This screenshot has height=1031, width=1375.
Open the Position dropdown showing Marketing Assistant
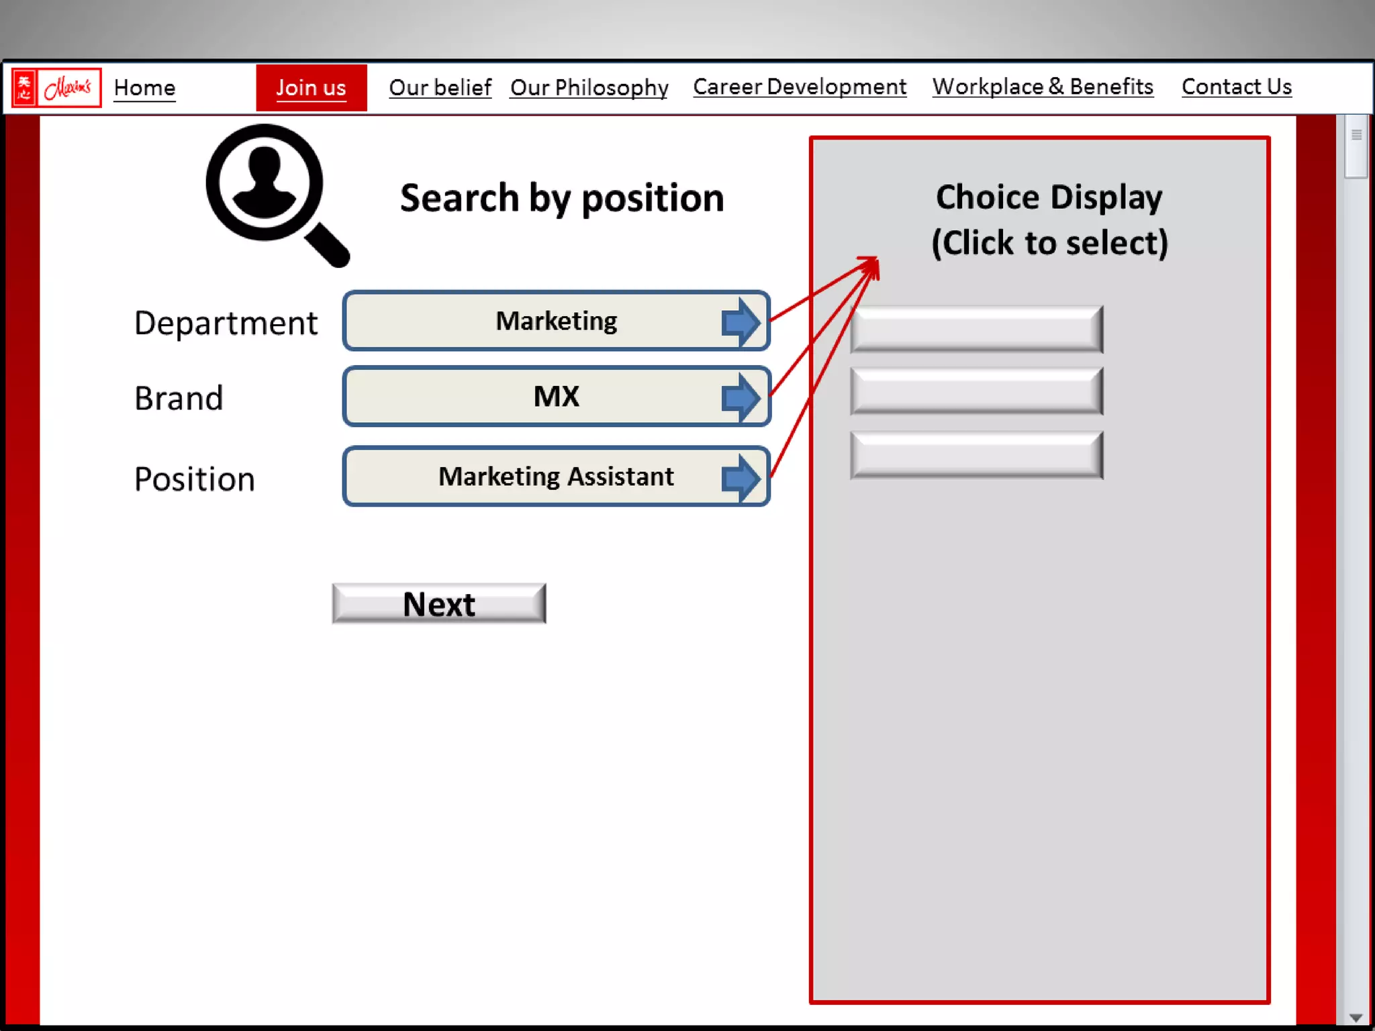(556, 477)
